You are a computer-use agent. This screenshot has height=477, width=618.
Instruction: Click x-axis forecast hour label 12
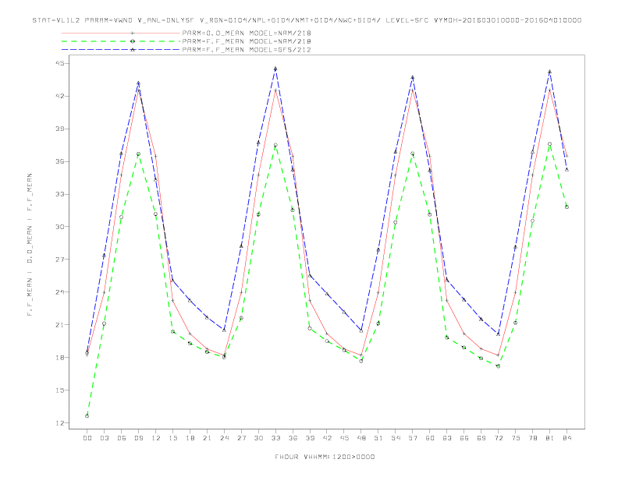point(156,438)
